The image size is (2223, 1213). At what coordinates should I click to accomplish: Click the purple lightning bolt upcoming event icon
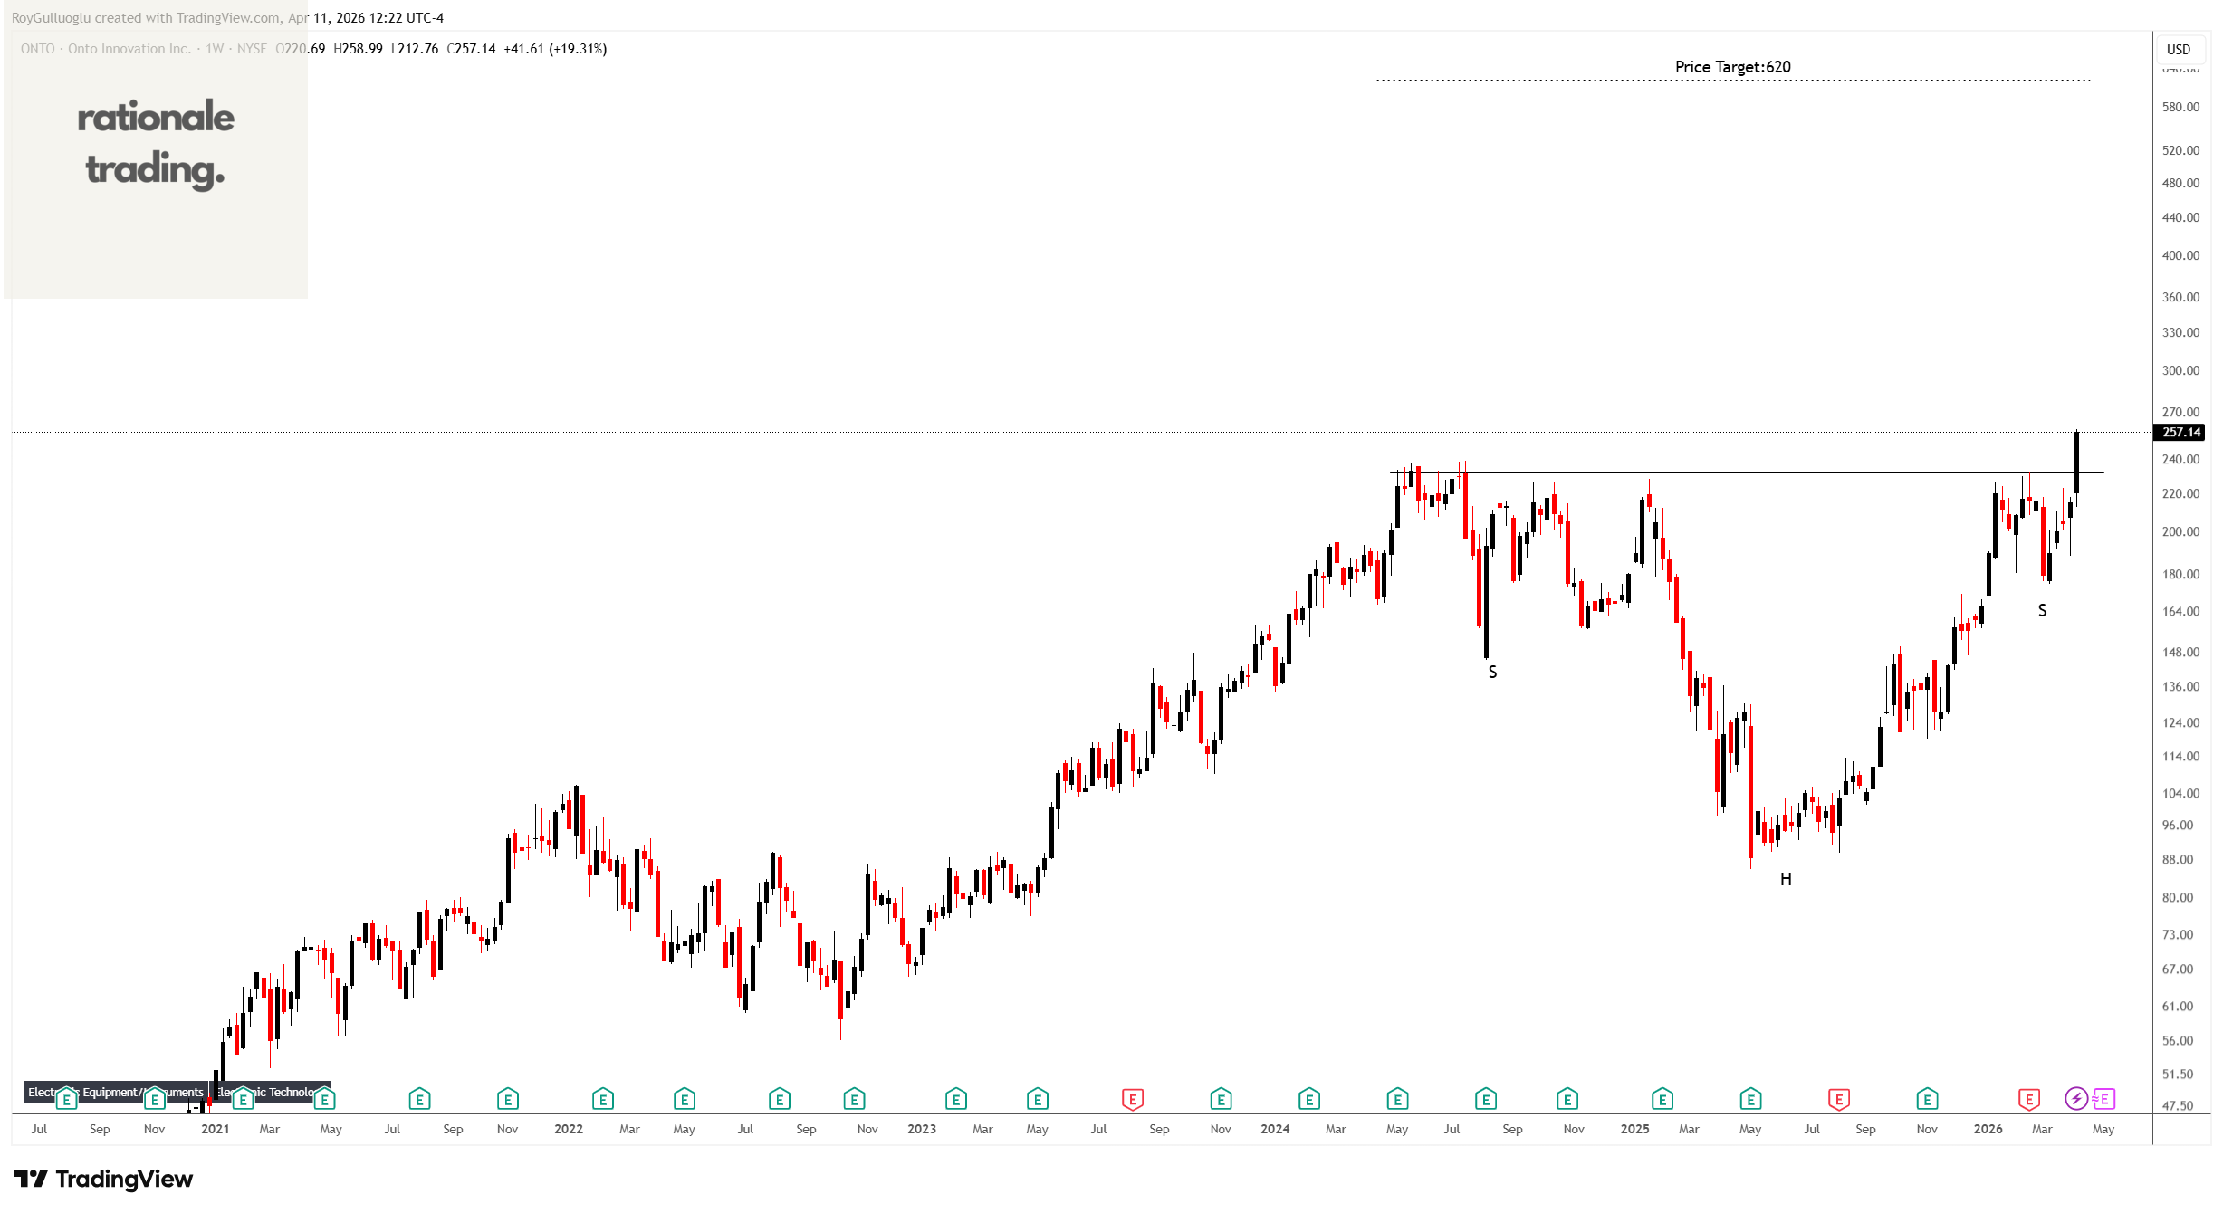click(x=2075, y=1098)
